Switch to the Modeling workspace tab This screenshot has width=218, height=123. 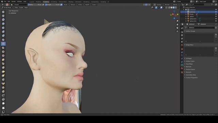pyautogui.click(x=38, y=2)
